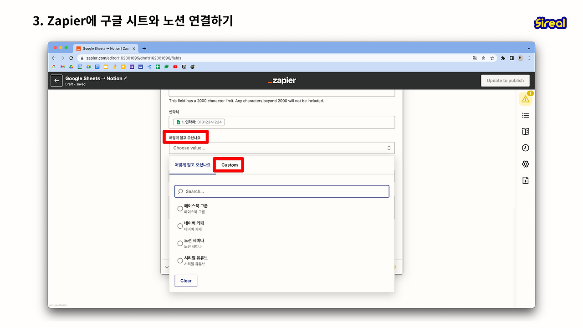
Task: Close the Google Sheets → Notion browser tab
Action: [x=133, y=49]
